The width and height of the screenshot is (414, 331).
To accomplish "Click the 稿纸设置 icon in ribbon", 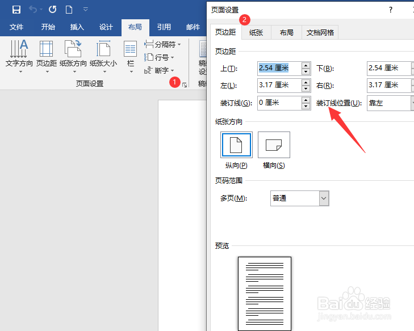I will coord(203,56).
